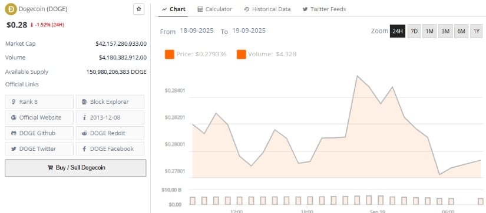This screenshot has width=486, height=213.
Task: Click the highest price peak on chart
Action: [358, 76]
